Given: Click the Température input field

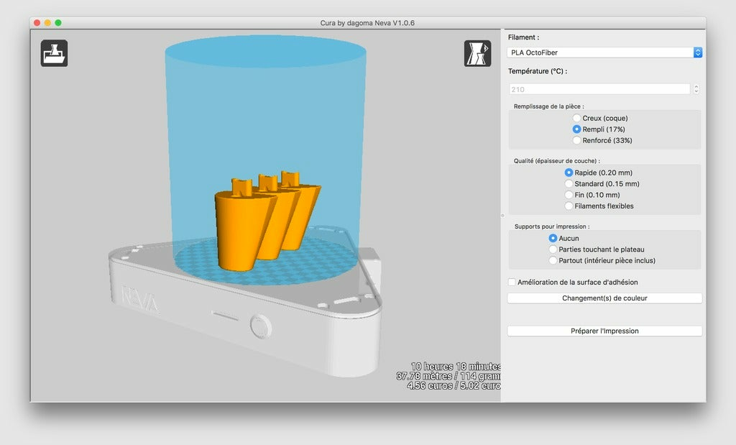Looking at the screenshot, I should coord(600,88).
